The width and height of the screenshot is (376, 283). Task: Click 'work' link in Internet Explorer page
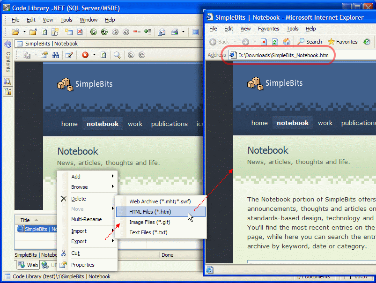point(325,123)
